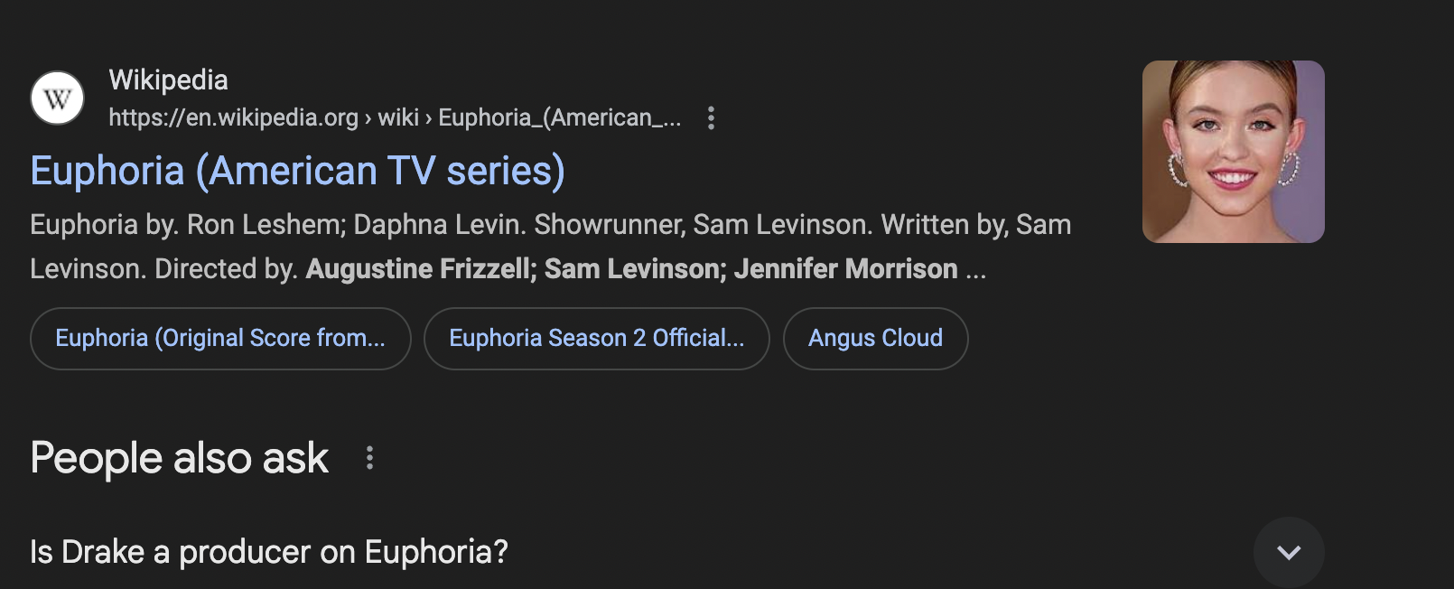
Task: Click the actress thumbnail image
Action: (1234, 152)
